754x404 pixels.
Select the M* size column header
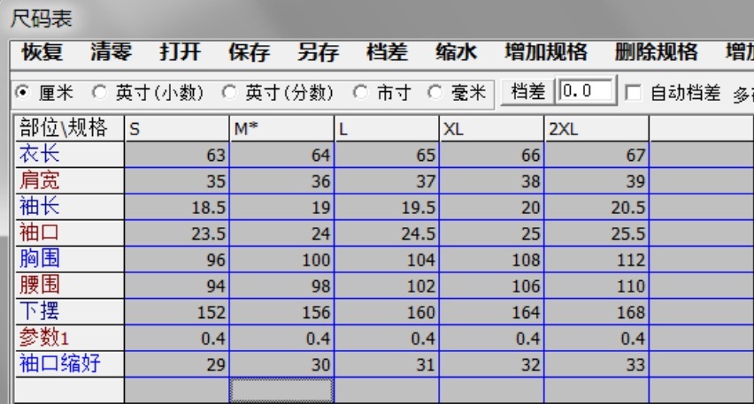(281, 129)
